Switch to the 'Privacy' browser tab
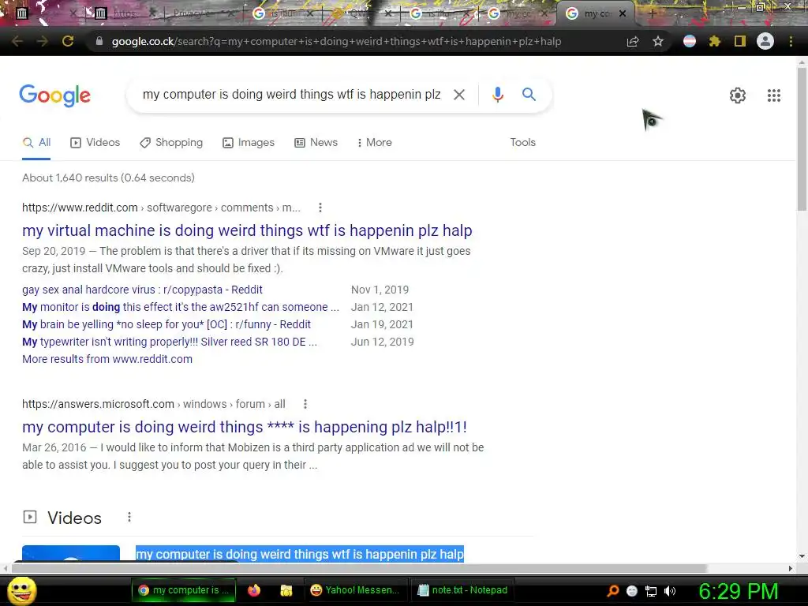 tap(198, 14)
